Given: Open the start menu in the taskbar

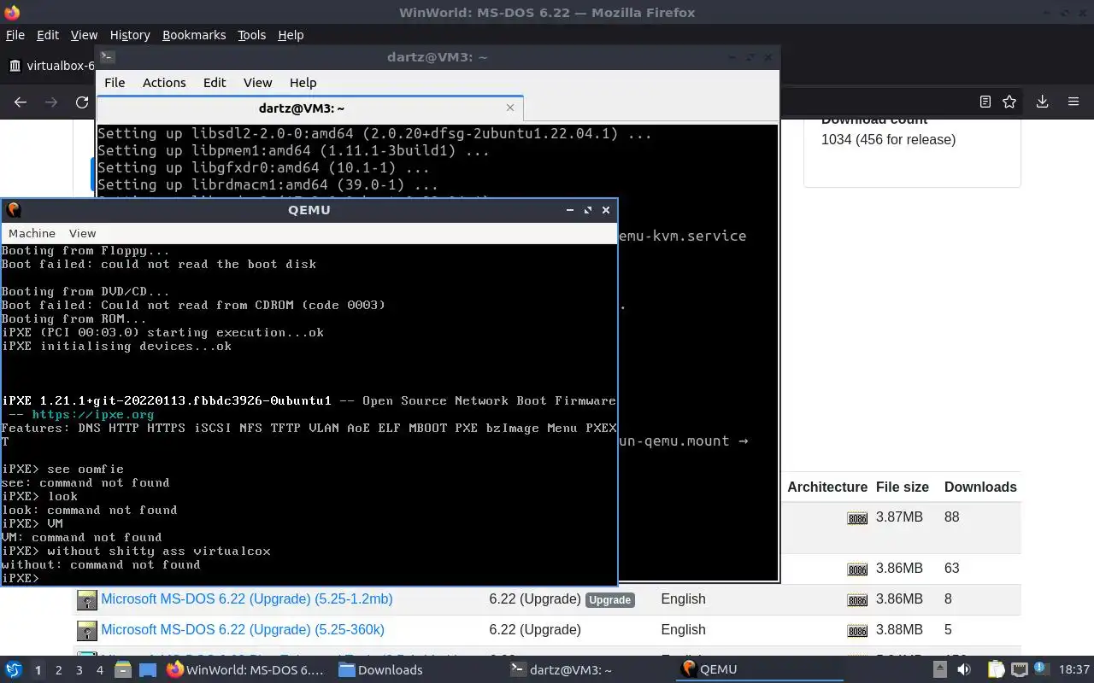Looking at the screenshot, I should [13, 669].
